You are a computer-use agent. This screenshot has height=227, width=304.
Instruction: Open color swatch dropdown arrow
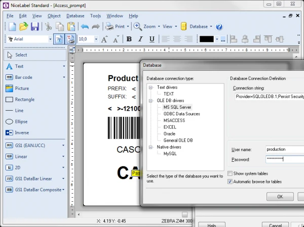tap(217, 39)
